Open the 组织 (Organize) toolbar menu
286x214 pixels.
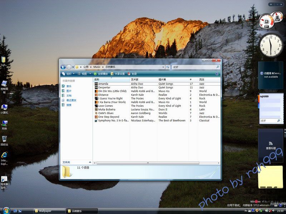(68, 74)
